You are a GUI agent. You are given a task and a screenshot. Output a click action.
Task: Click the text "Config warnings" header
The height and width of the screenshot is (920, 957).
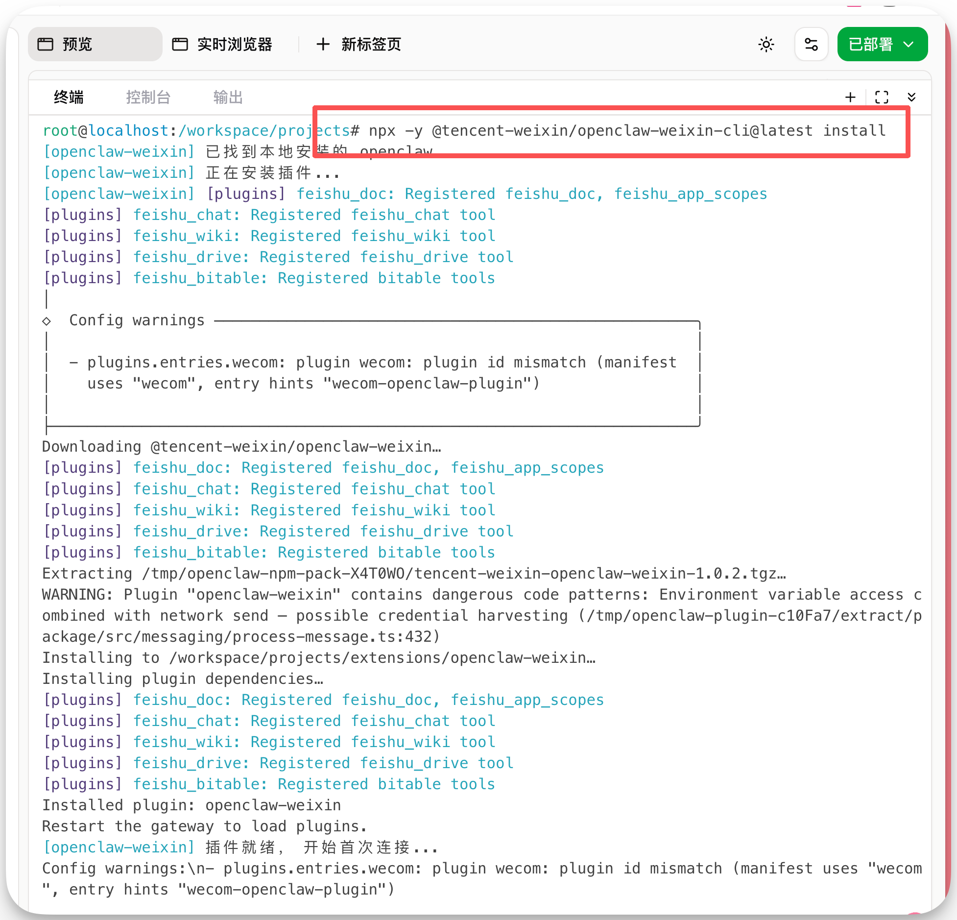coord(137,320)
